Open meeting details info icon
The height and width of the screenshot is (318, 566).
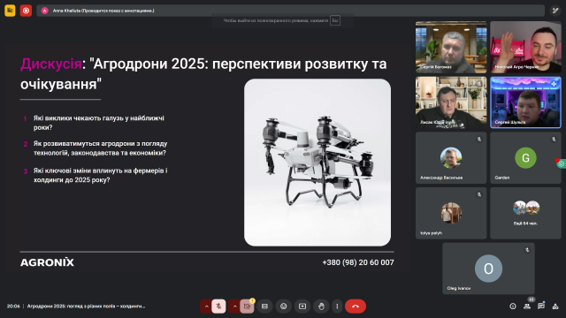513,307
